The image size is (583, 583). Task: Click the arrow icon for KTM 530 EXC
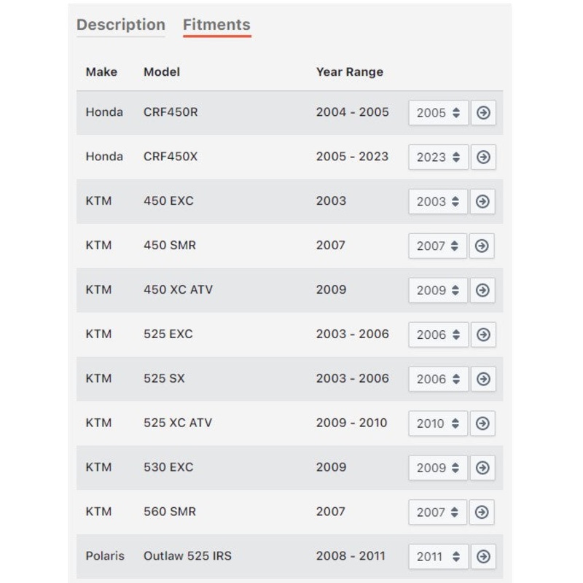482,468
